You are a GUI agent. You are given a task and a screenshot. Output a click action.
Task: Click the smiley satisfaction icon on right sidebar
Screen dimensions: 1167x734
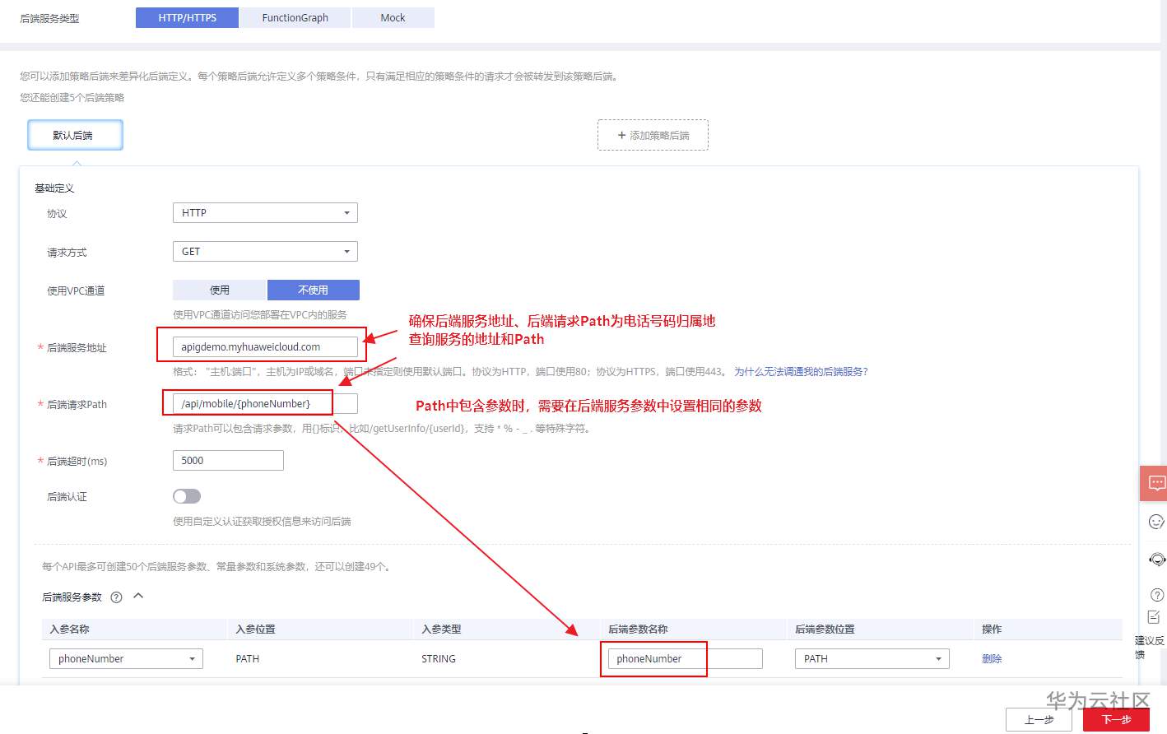click(1156, 521)
